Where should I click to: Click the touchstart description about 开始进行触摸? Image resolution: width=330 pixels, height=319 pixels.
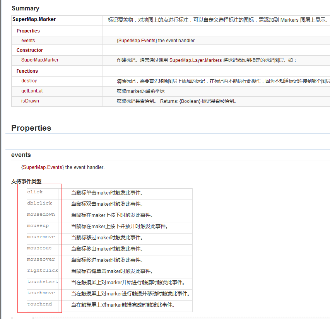(x=128, y=282)
